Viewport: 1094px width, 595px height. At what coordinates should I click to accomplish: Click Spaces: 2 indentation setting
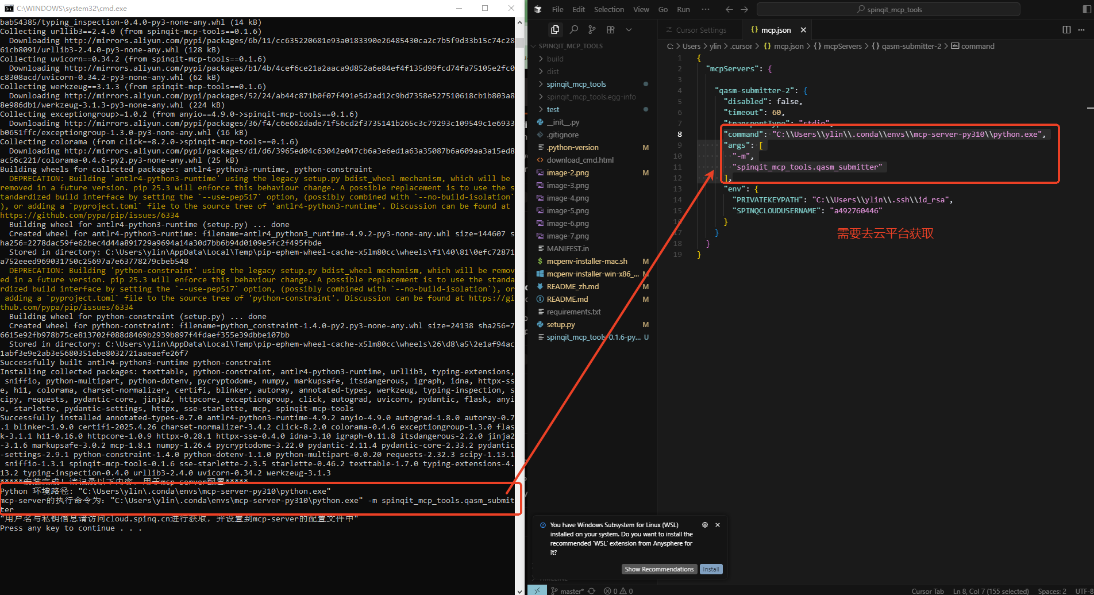1051,591
